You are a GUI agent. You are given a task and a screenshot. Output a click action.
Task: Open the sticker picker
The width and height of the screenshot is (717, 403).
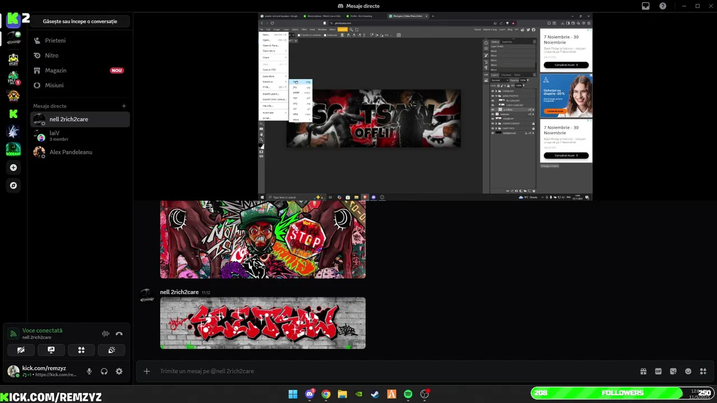(x=673, y=371)
